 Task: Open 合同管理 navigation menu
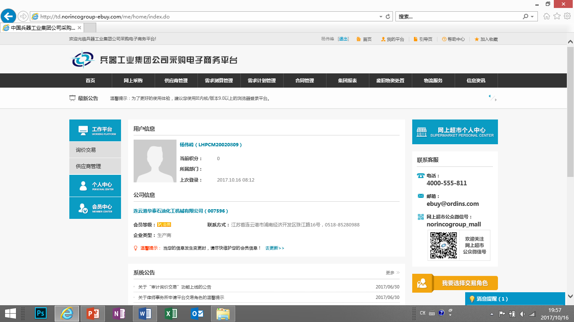pyautogui.click(x=305, y=80)
